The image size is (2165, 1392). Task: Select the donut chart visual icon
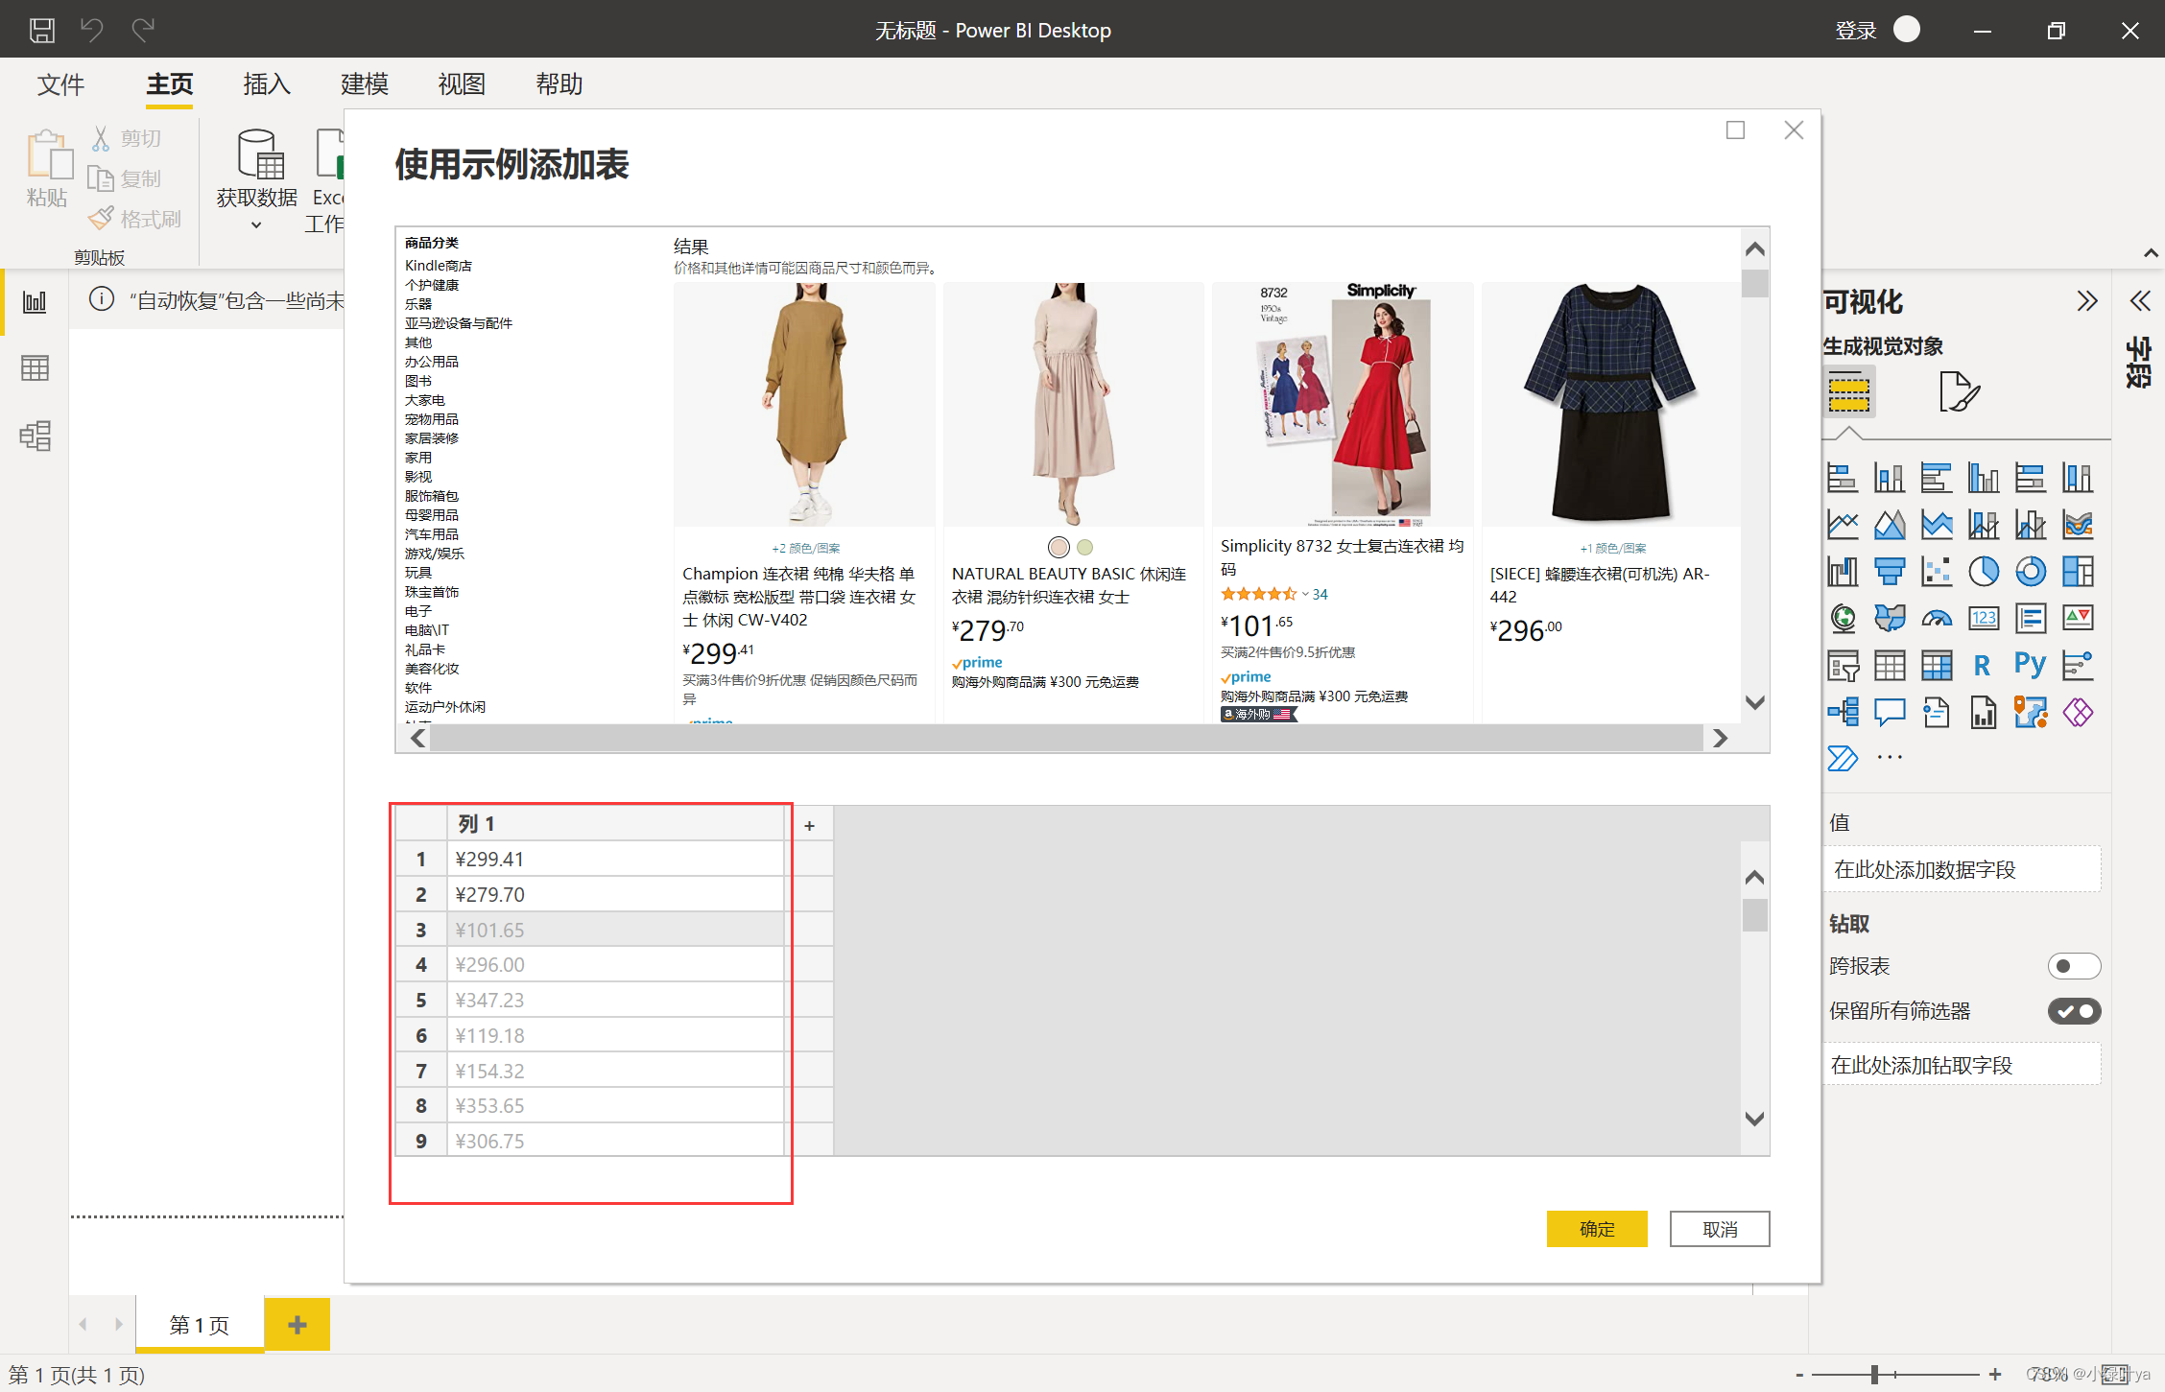(x=2030, y=572)
